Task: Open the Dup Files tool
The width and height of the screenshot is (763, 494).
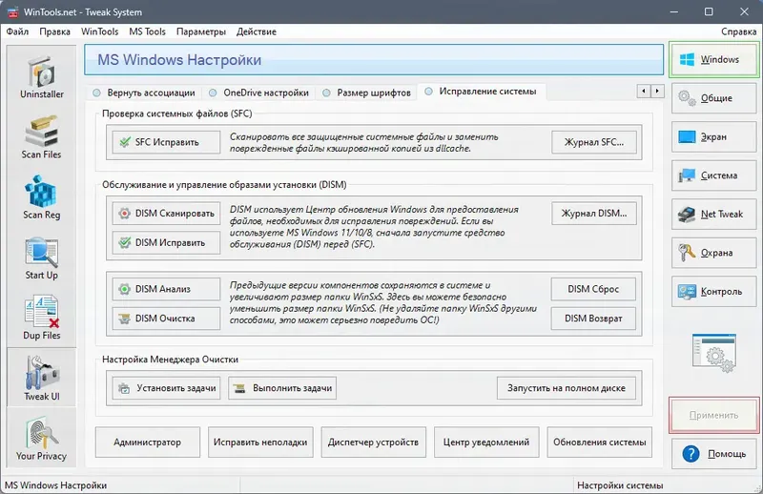Action: click(41, 319)
